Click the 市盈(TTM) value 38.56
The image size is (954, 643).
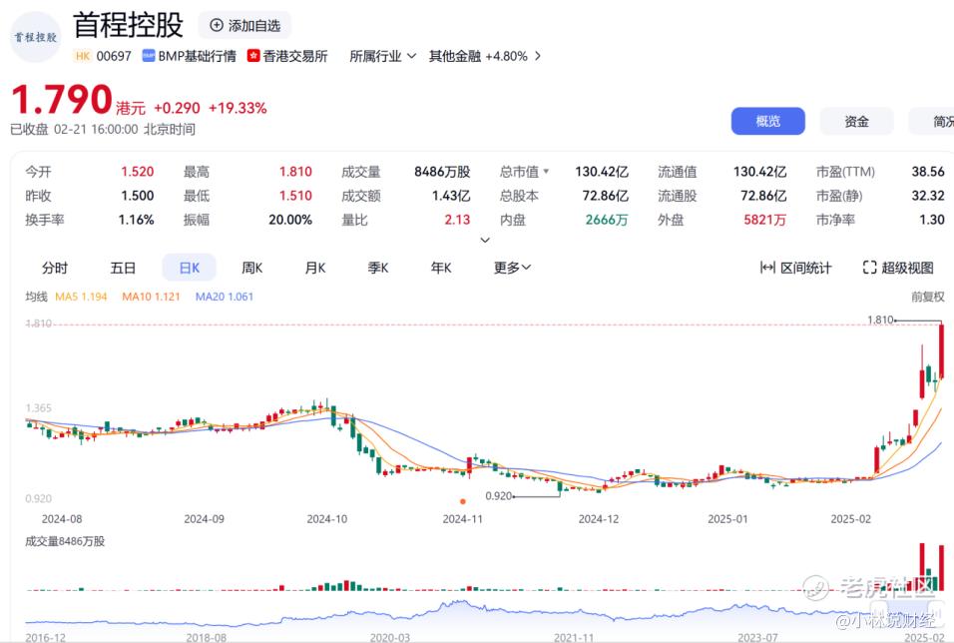pos(928,171)
